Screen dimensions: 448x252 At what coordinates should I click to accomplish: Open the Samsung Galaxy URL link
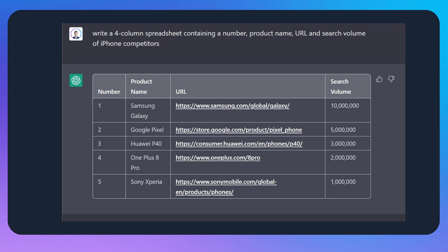[232, 106]
